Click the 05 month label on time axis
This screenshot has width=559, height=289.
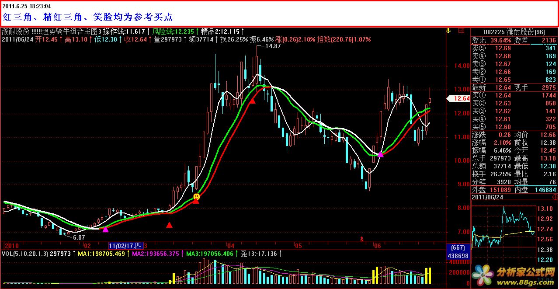pos(299,246)
